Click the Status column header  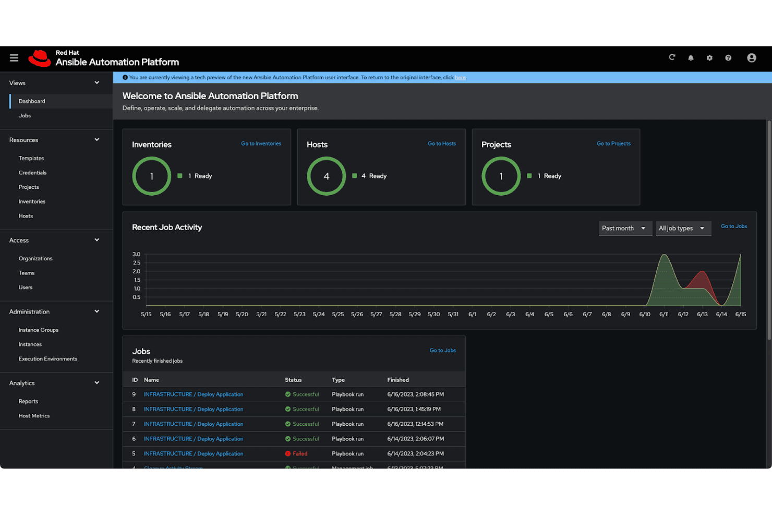pos(293,380)
